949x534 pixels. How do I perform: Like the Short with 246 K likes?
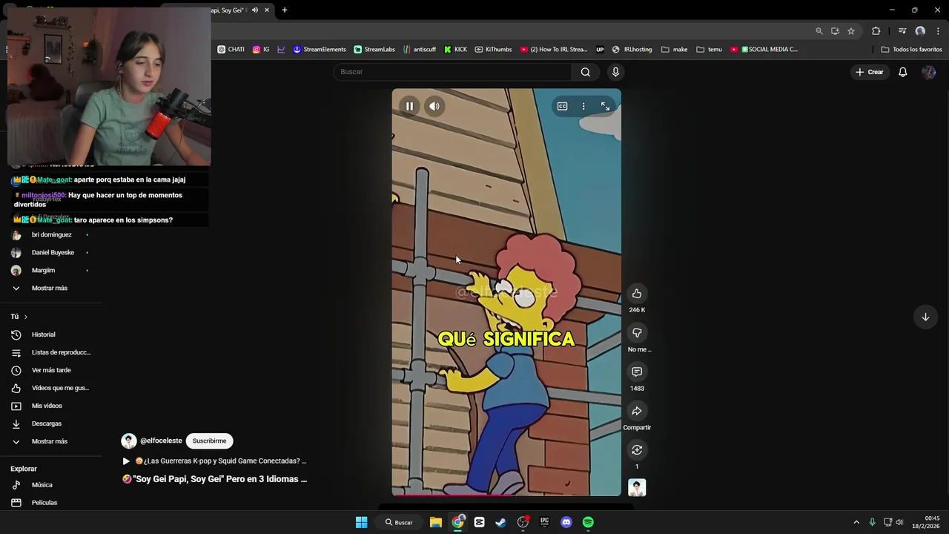pyautogui.click(x=637, y=294)
